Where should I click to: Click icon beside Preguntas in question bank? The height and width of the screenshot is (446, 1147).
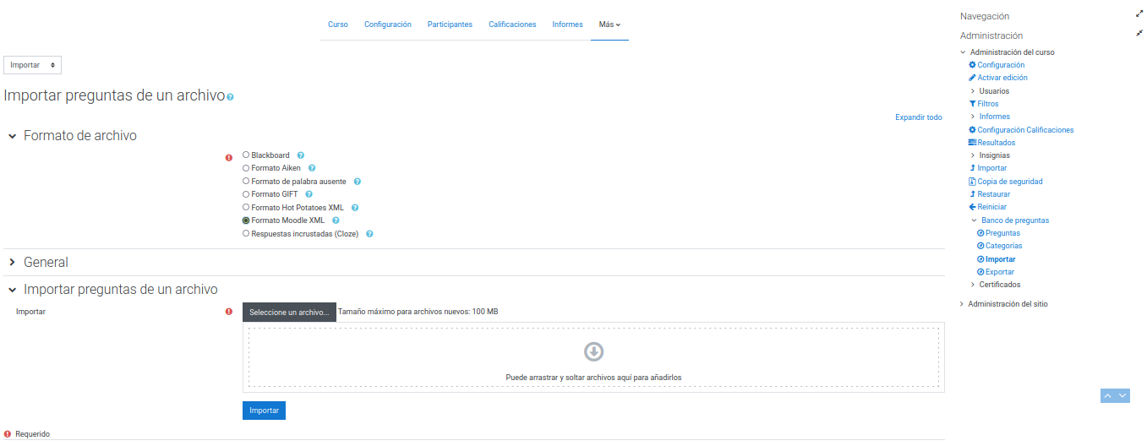[980, 233]
